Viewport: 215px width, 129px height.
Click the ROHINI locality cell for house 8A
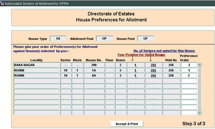(x=37, y=75)
